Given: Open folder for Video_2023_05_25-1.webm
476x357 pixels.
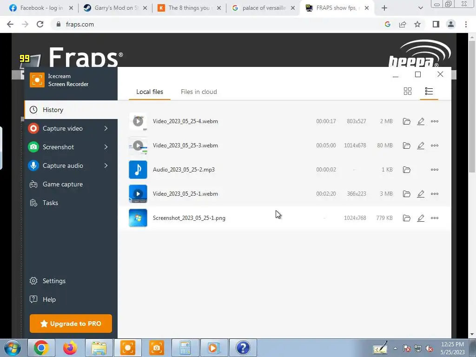Looking at the screenshot, I should coord(406,194).
